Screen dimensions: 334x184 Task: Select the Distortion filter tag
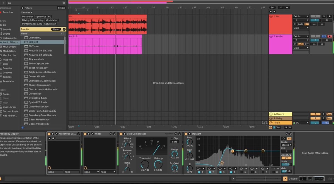click(28, 17)
